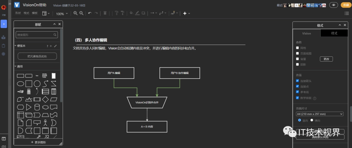Uncheck the 连接点 checkbox

[x=298, y=86]
